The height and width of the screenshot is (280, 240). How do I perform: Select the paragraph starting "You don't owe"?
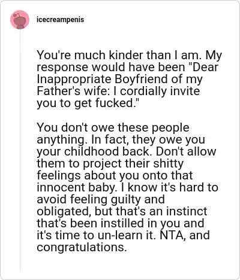pyautogui.click(x=127, y=187)
